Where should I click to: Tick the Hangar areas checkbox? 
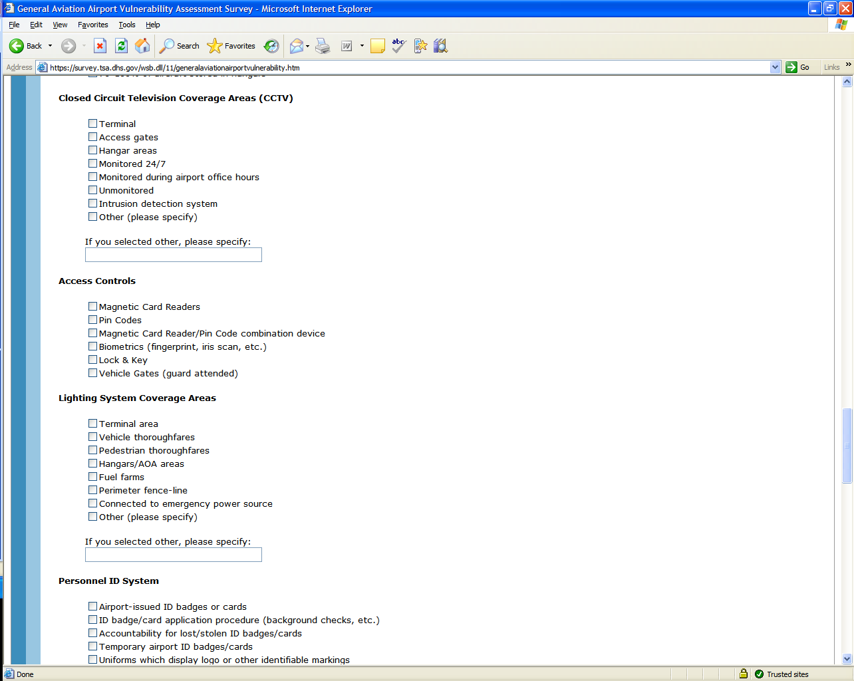tap(93, 150)
